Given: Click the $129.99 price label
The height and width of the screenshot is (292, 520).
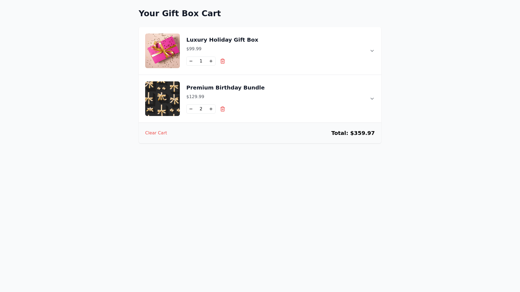Looking at the screenshot, I should (195, 97).
